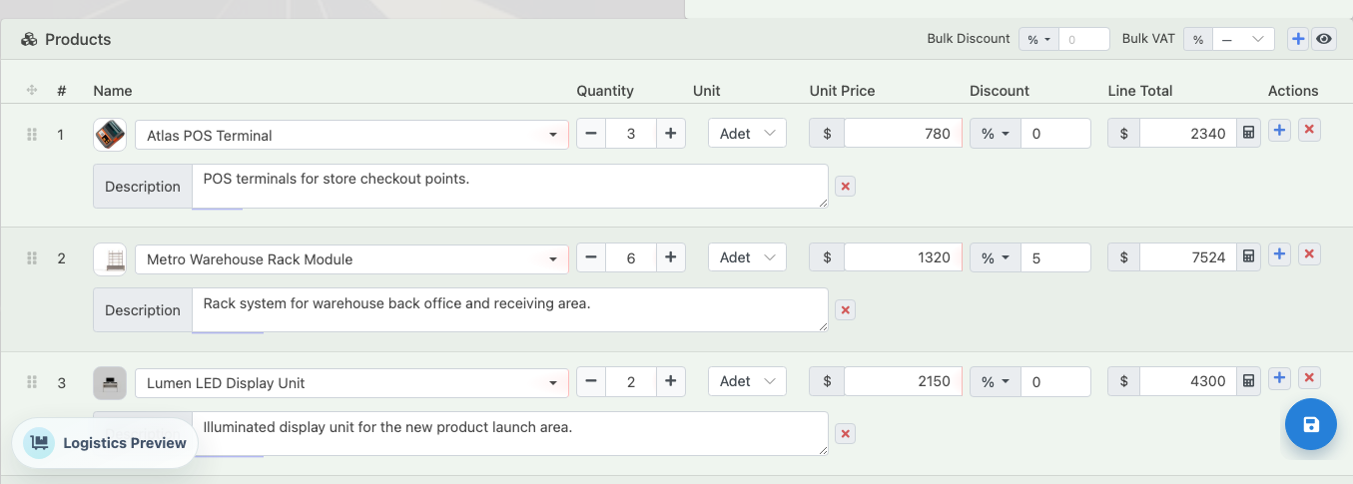Add row after Lumen LED Display Unit

1279,377
